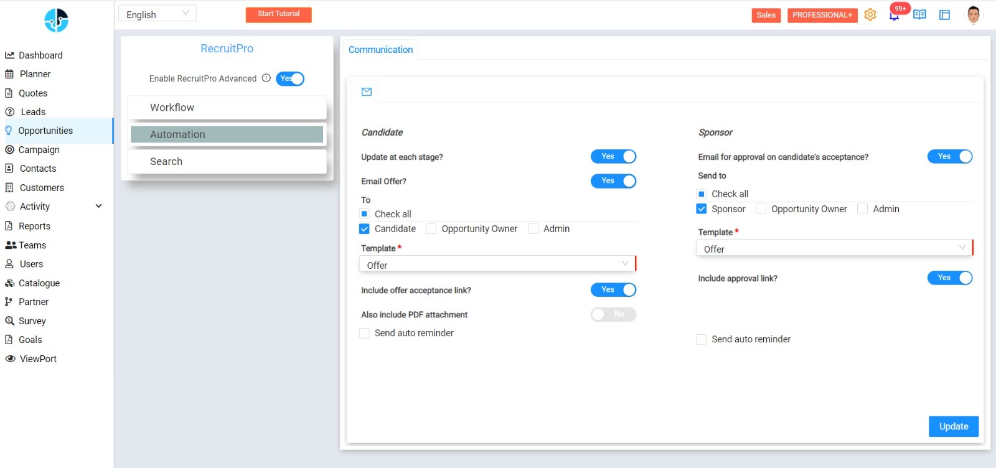Image resolution: width=996 pixels, height=468 pixels.
Task: Click the Customers building icon
Action: (9, 188)
